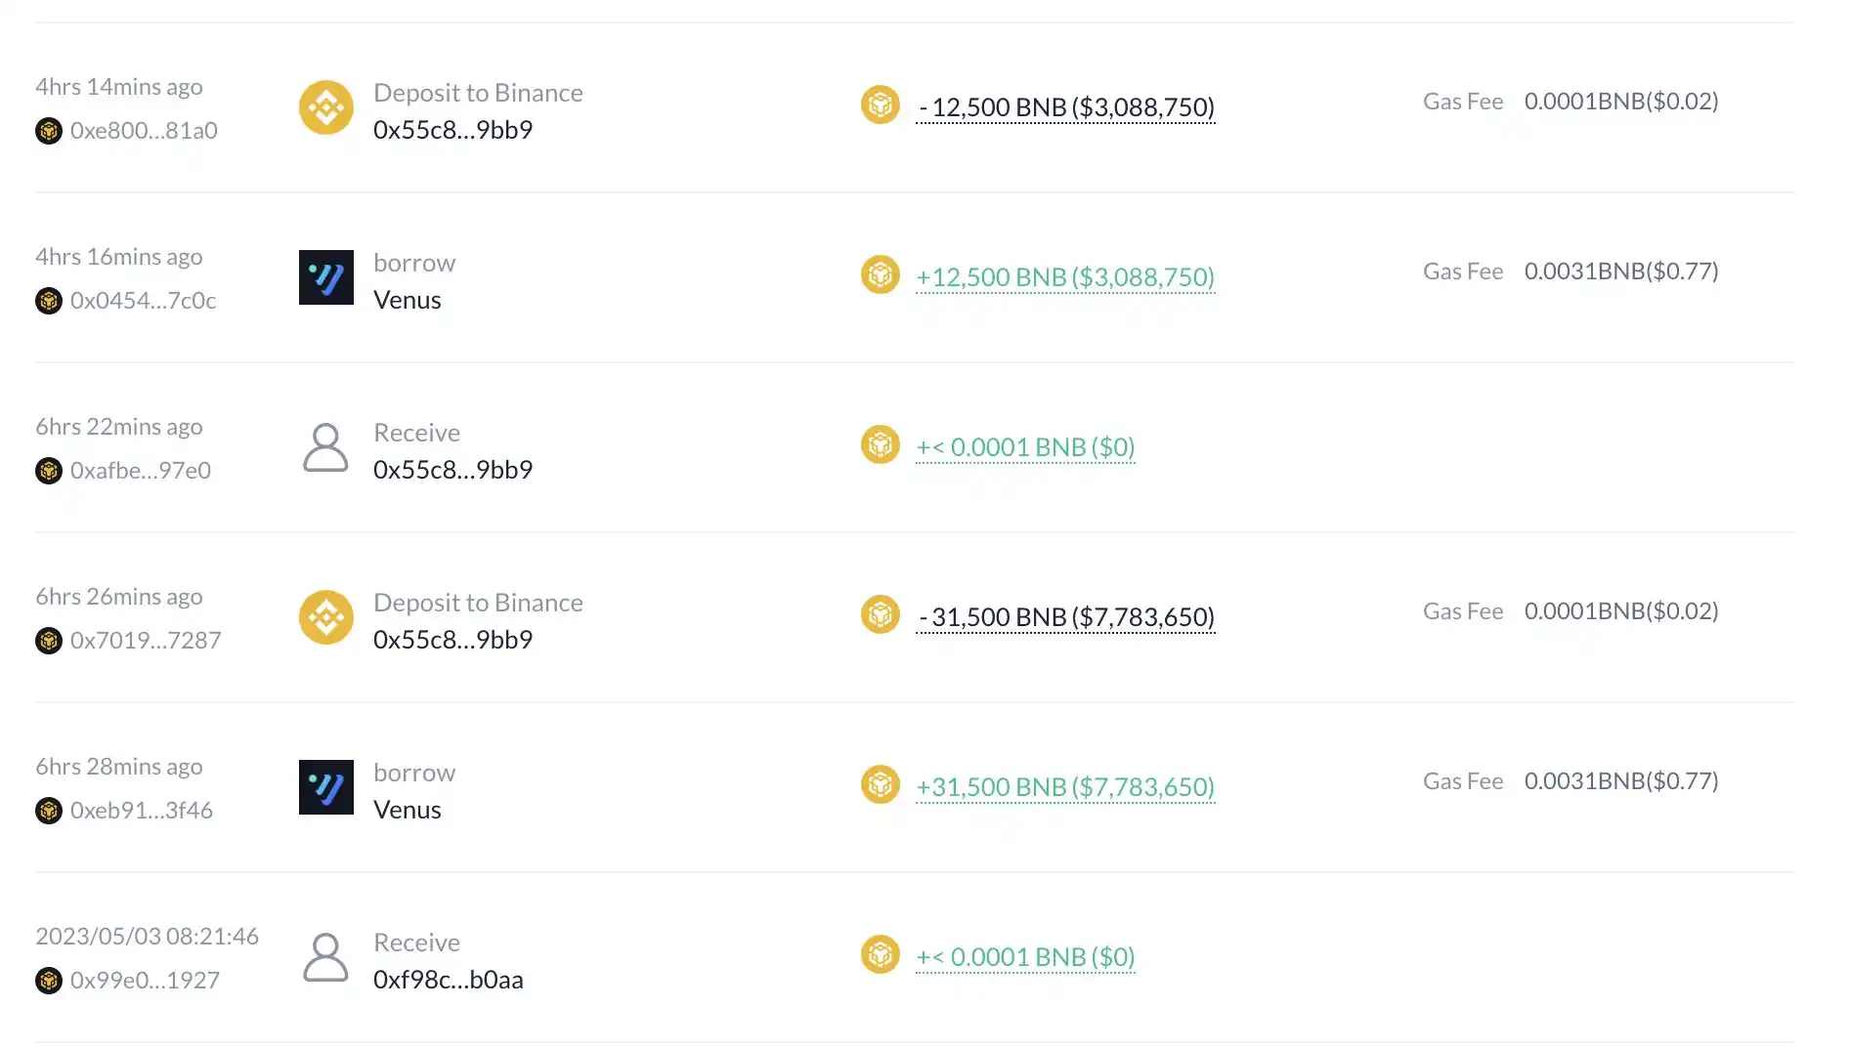Image resolution: width=1851 pixels, height=1049 pixels.
Task: Open address 0xf98c...b0aa from Receive row
Action: (x=448, y=980)
